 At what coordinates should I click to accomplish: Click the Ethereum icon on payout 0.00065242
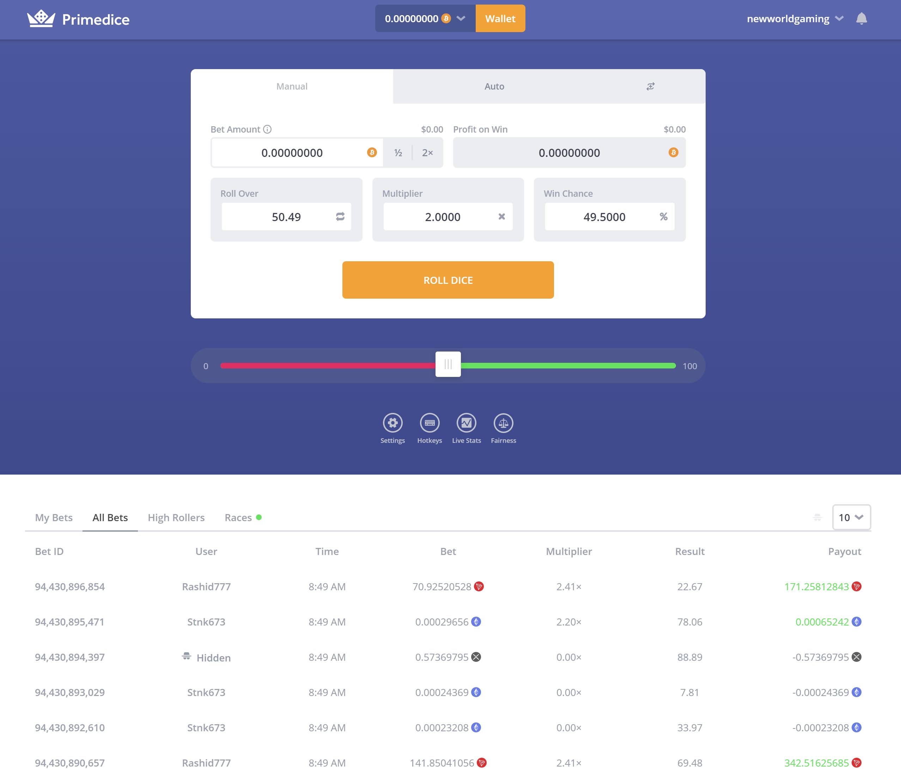tap(856, 622)
